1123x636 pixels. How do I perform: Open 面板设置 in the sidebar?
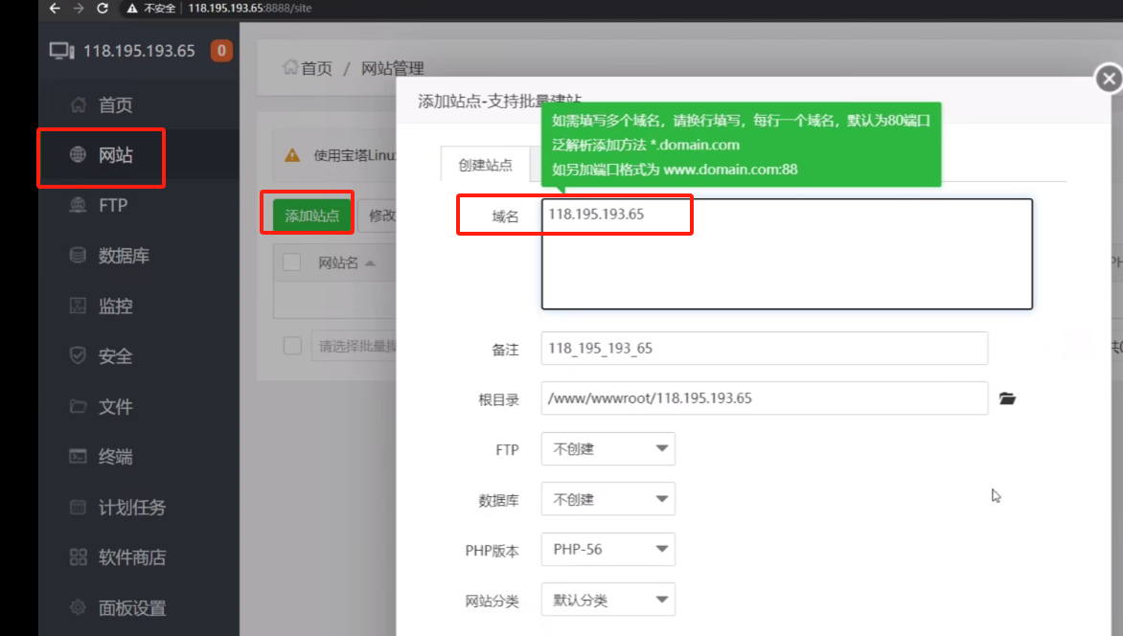[x=132, y=608]
